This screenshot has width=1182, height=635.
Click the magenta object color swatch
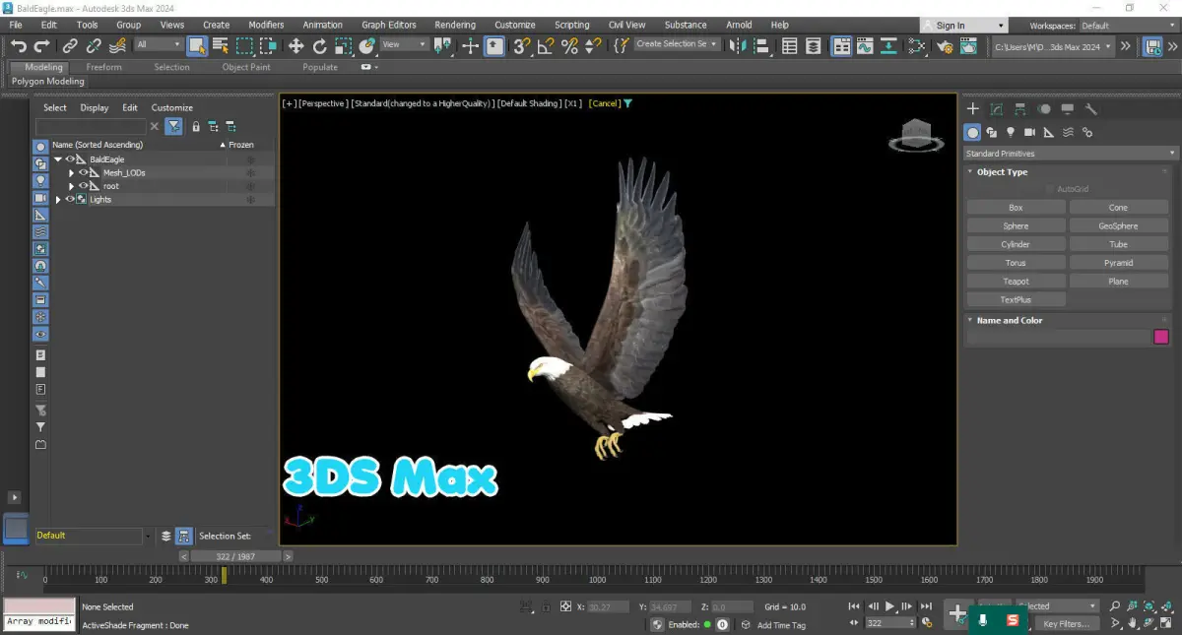[x=1161, y=337]
